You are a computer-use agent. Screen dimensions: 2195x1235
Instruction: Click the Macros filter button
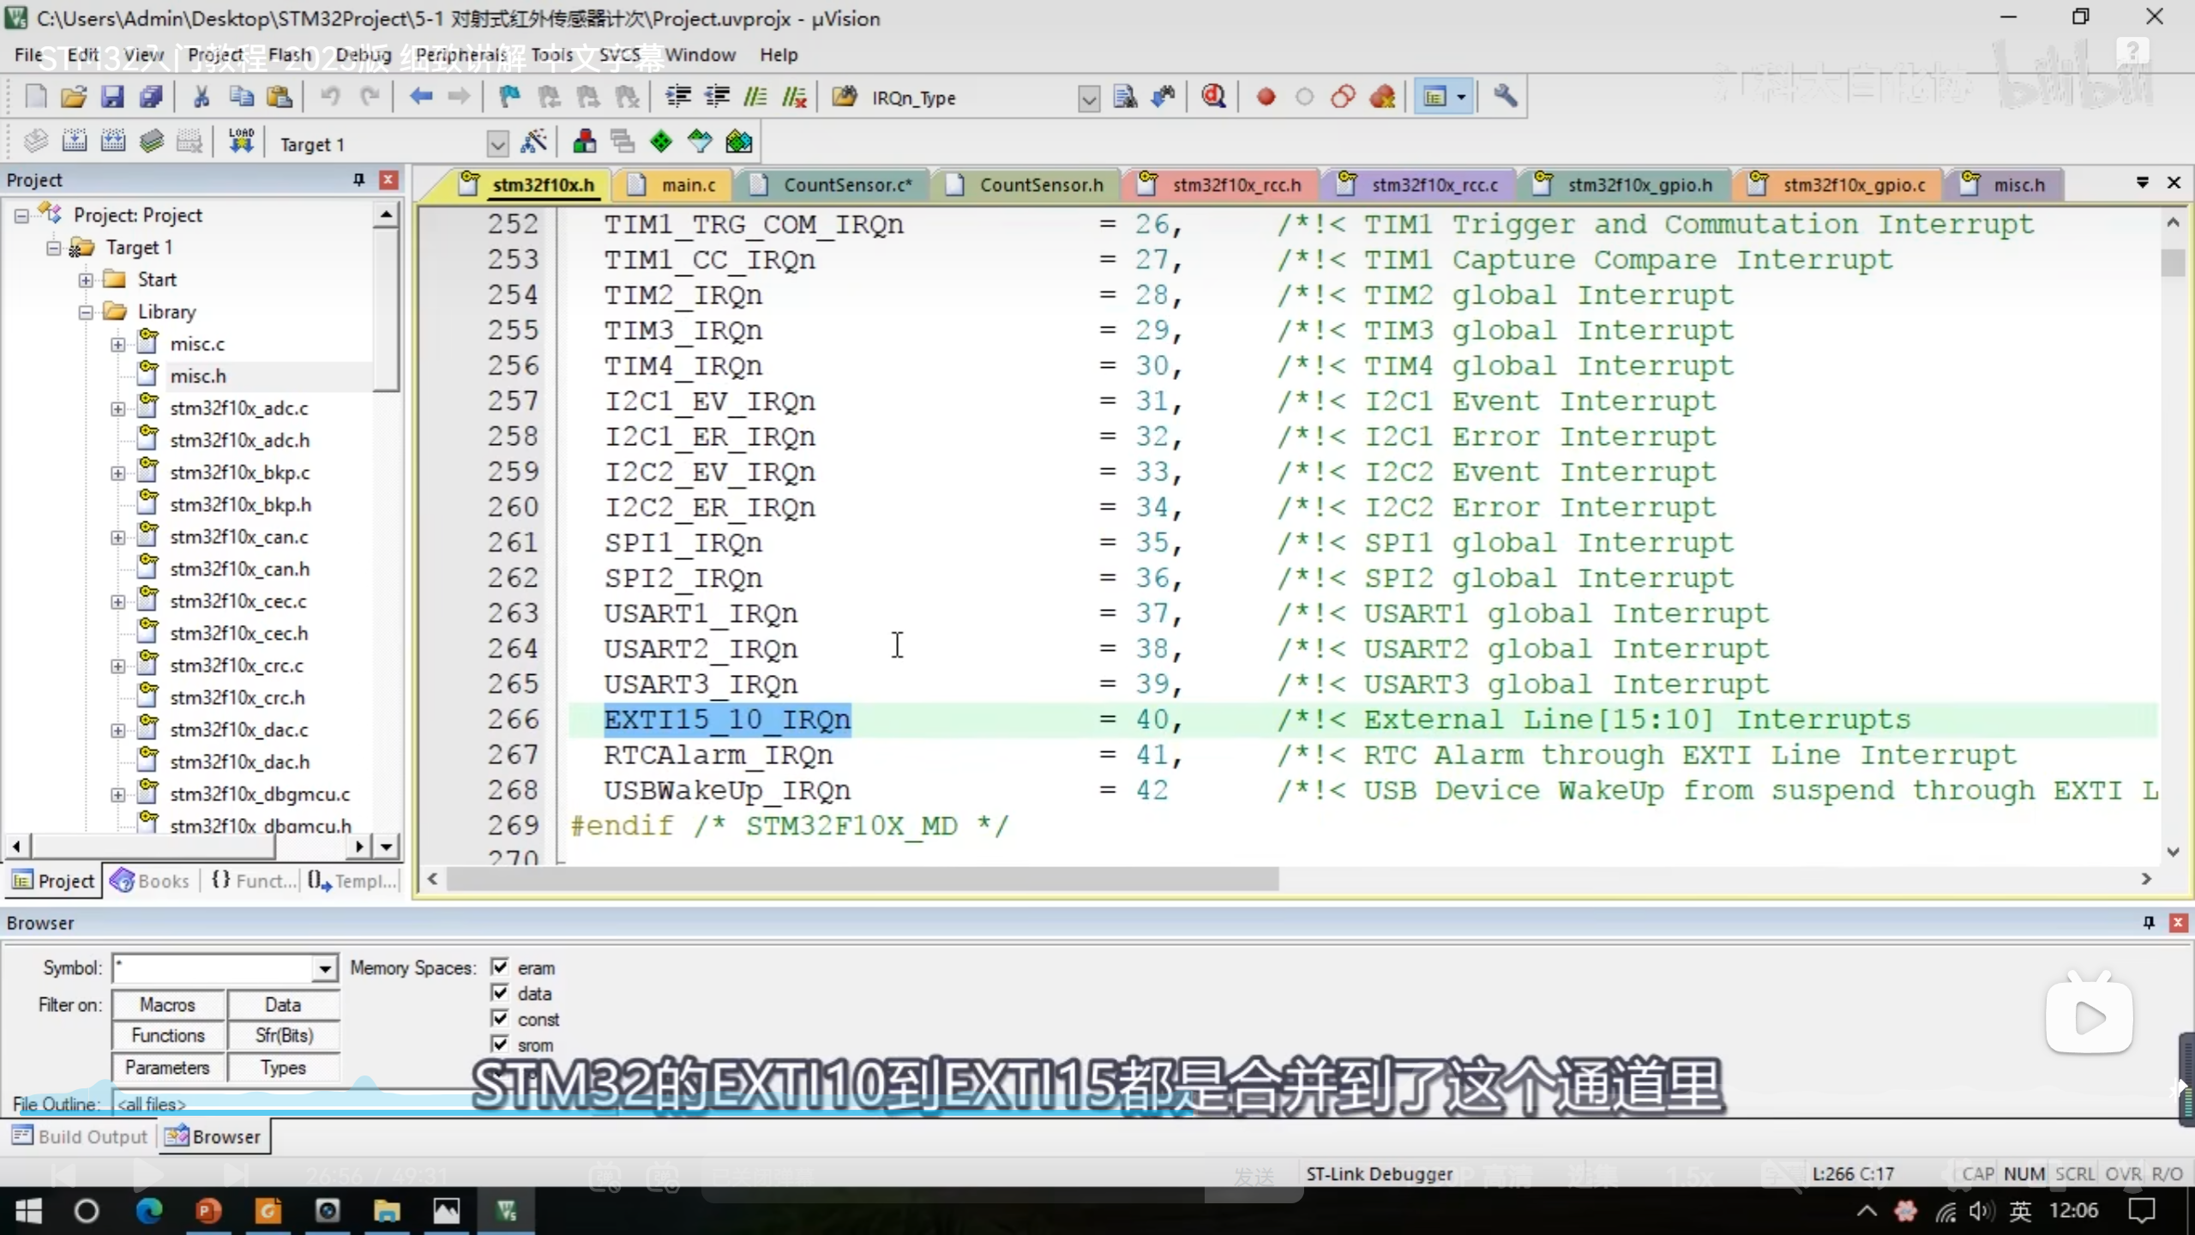(x=168, y=1004)
